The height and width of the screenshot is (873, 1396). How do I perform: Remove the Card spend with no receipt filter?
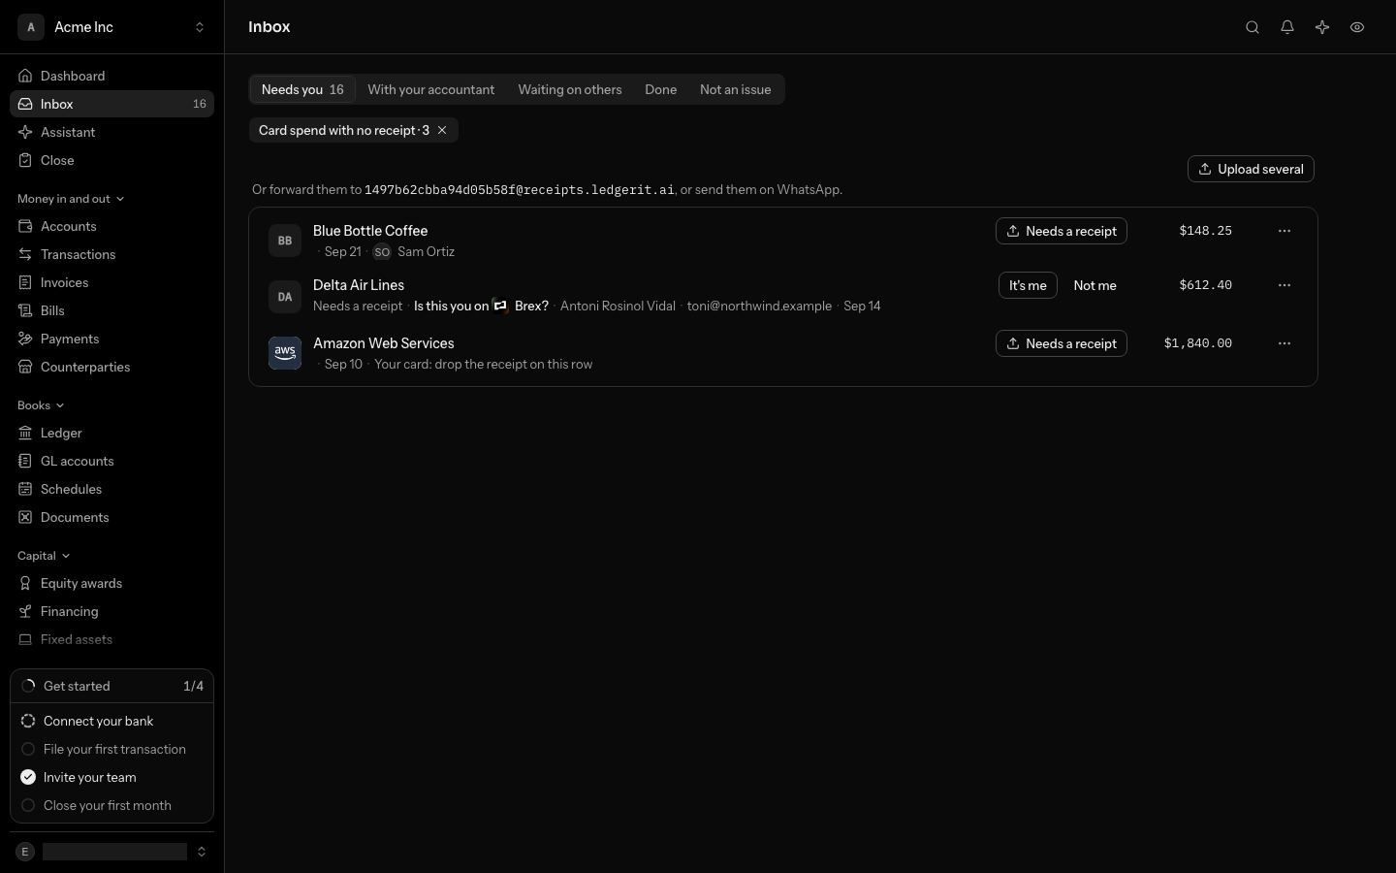[x=442, y=130]
